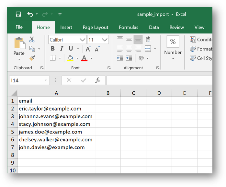Click the Save icon in quick access toolbar
Image resolution: width=226 pixels, height=187 pixels.
[x=18, y=14]
